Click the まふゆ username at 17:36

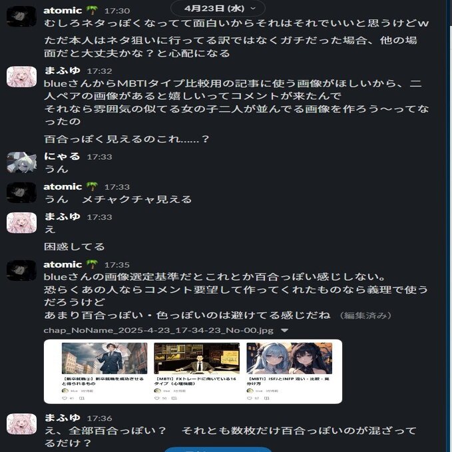tap(63, 417)
